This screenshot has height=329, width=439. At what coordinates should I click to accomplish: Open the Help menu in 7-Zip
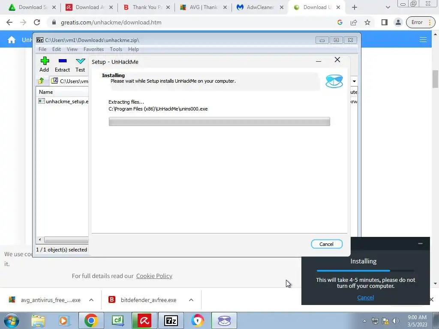pyautogui.click(x=133, y=49)
